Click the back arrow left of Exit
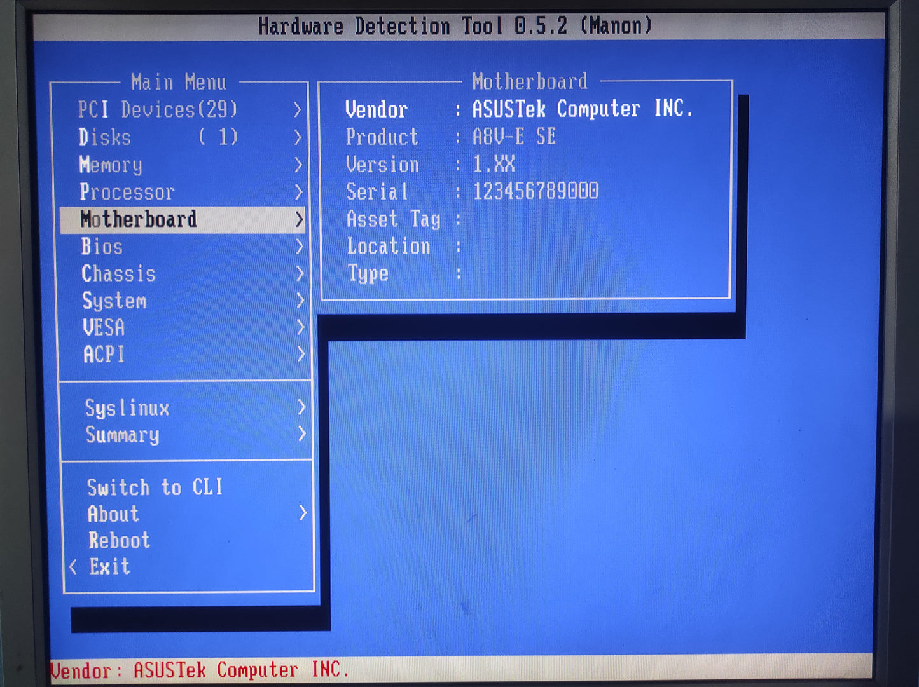This screenshot has width=919, height=687. (x=73, y=566)
